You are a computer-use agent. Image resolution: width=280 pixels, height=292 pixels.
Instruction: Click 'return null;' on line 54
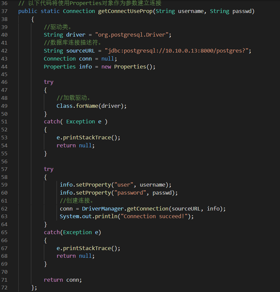76,145
